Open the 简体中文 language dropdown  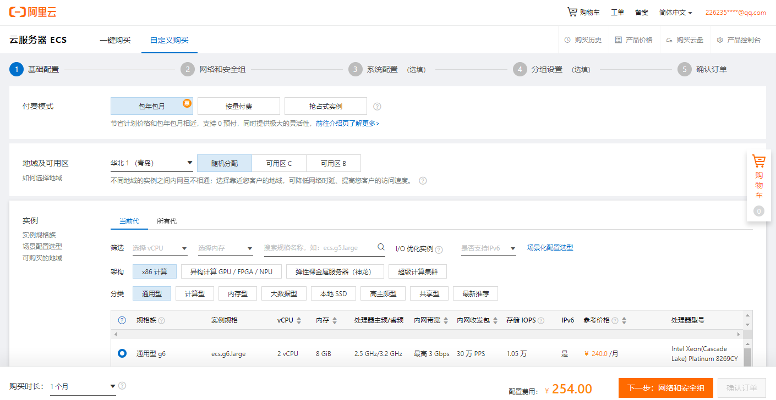pos(675,12)
